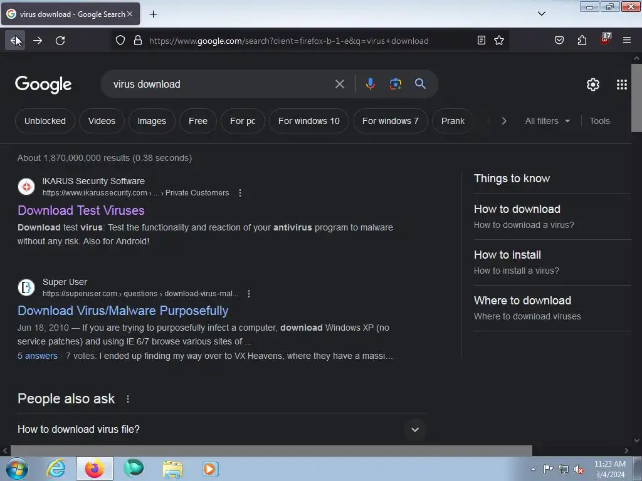Reload the current Google search page

pos(60,41)
